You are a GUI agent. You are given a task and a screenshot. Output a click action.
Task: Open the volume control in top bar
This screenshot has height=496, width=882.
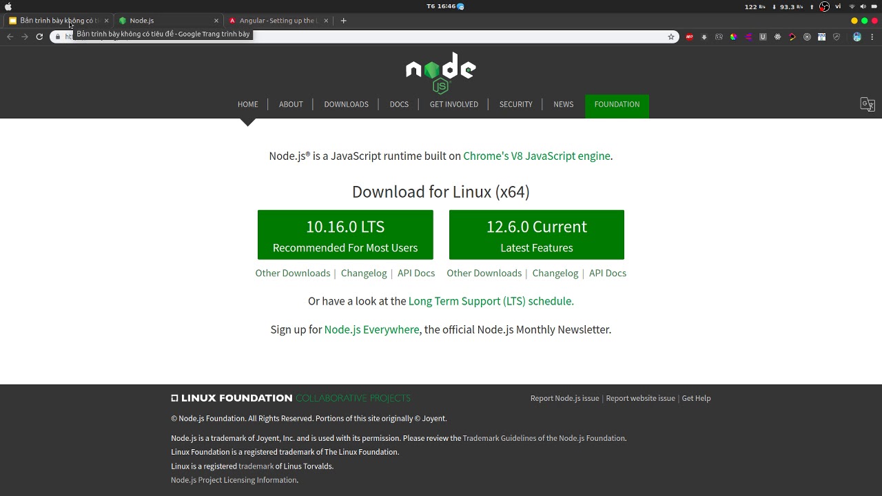(863, 6)
